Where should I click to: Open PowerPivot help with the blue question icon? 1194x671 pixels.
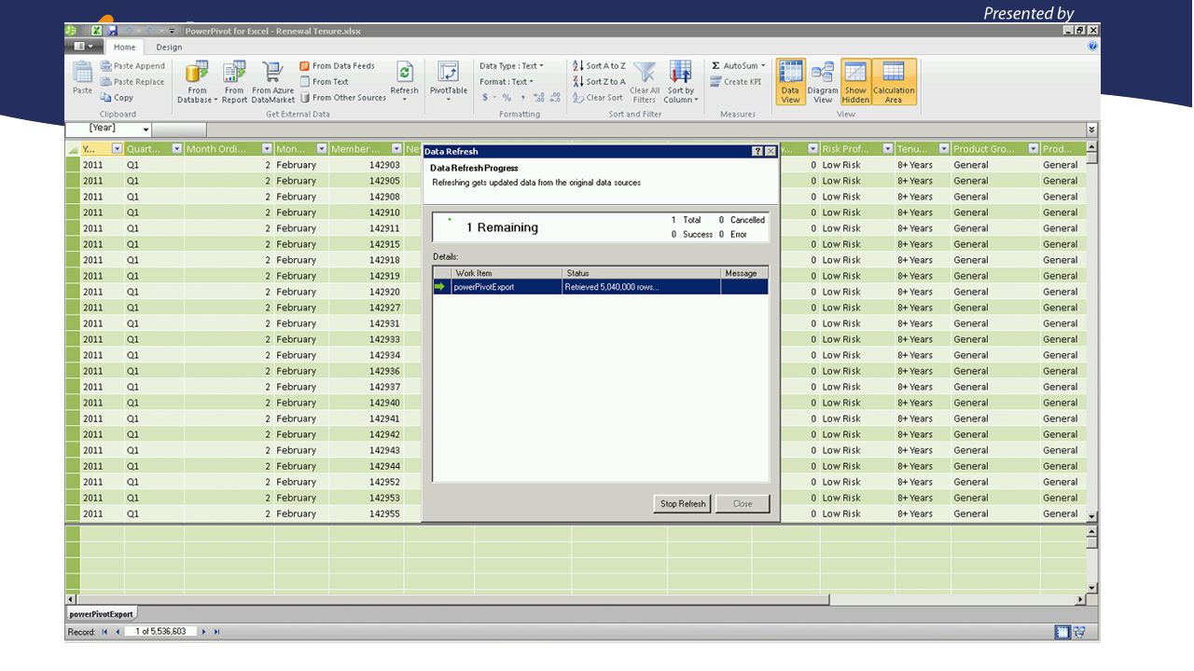click(1092, 46)
